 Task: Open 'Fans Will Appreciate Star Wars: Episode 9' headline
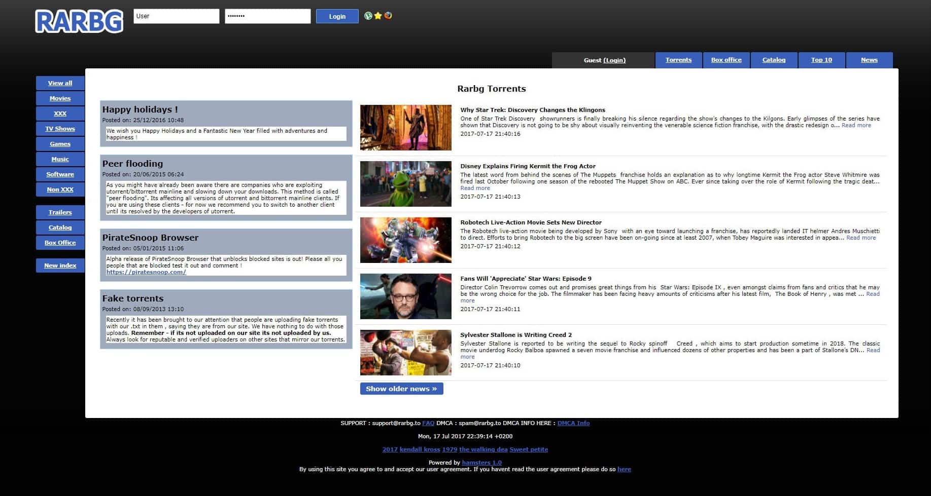(526, 279)
